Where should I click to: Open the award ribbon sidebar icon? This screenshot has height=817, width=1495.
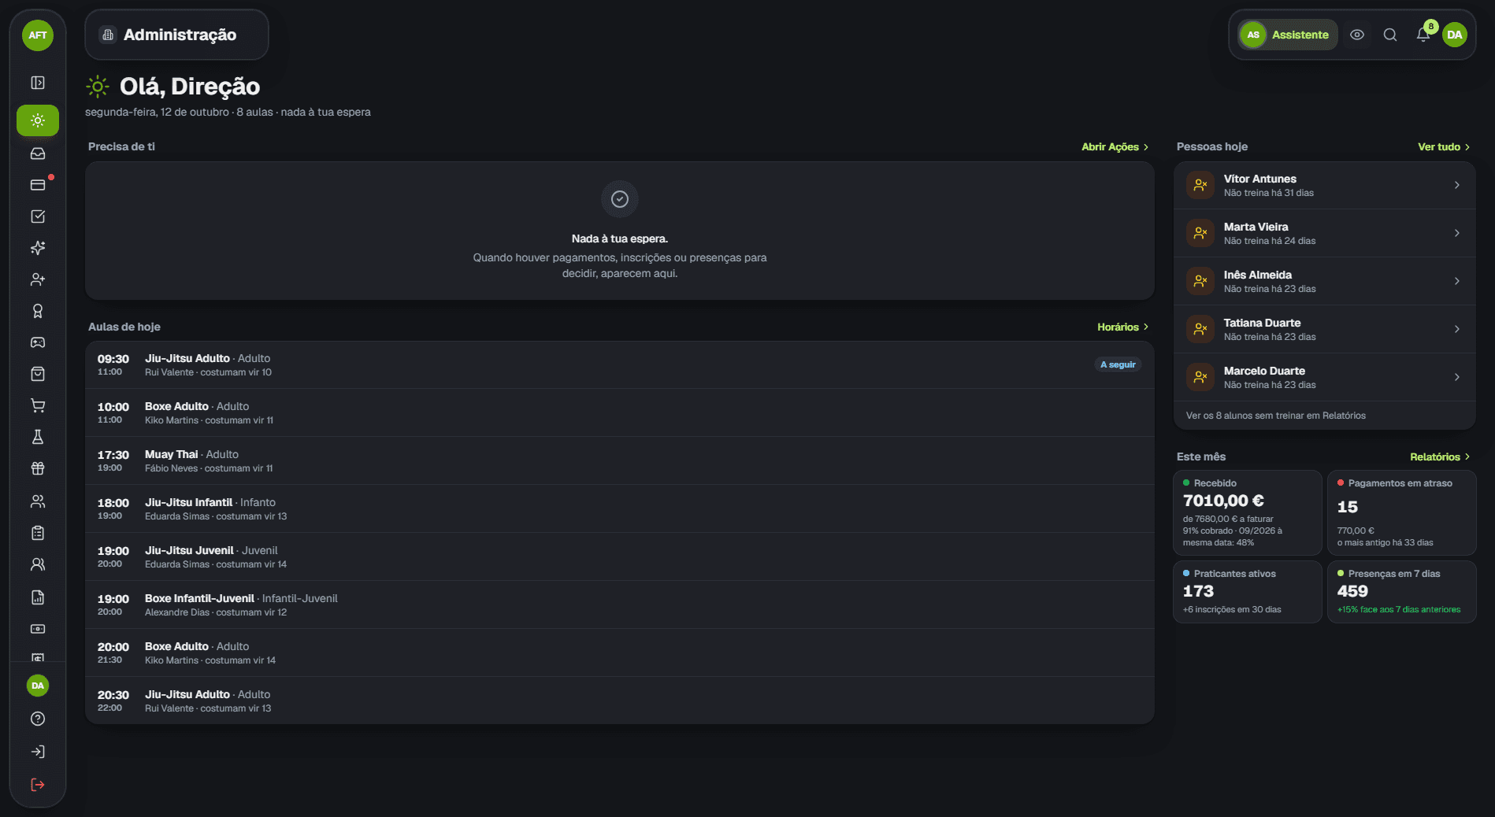coord(38,311)
